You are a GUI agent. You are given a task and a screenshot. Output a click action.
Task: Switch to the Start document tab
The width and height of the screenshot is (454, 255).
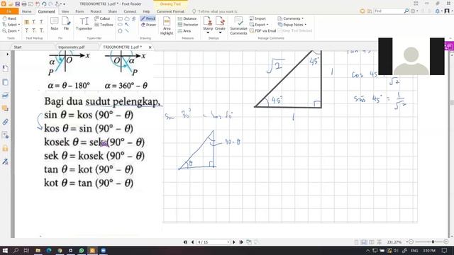[x=18, y=47]
